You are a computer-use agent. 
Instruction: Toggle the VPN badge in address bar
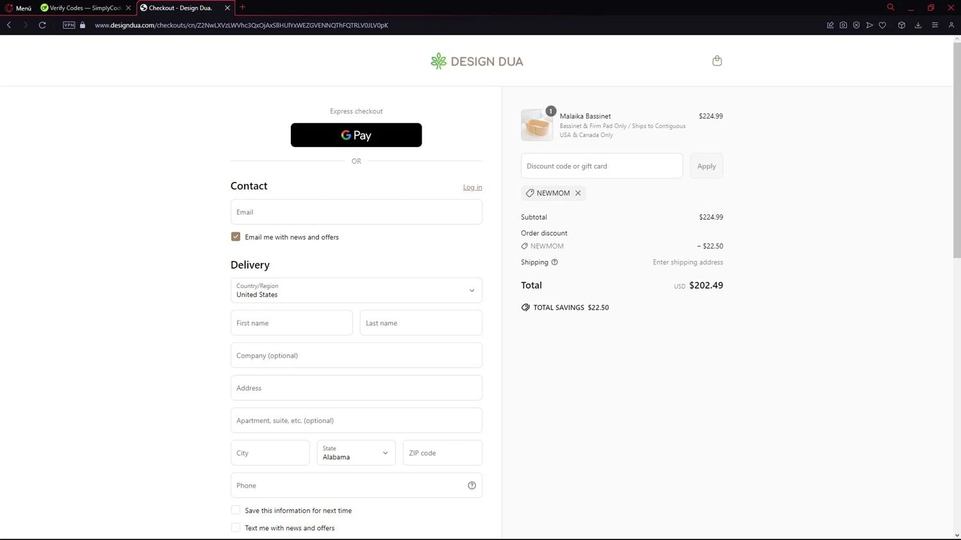point(69,25)
